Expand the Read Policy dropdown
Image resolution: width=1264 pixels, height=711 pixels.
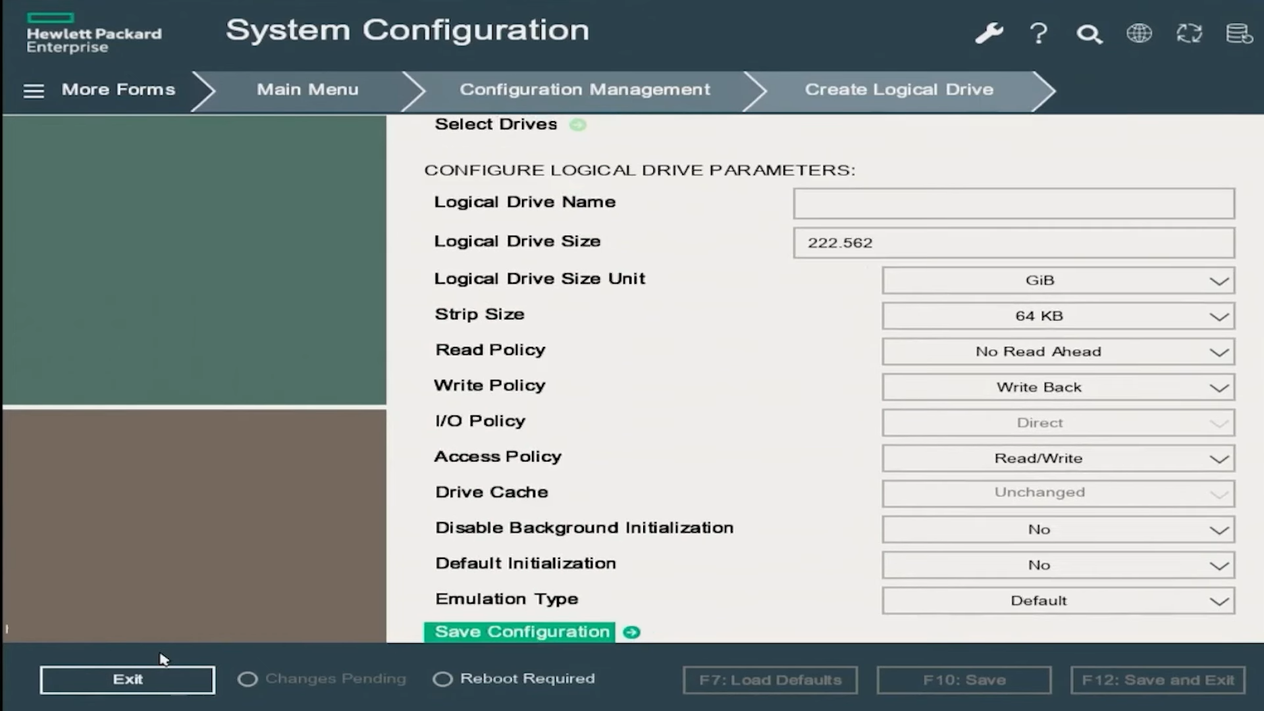click(1058, 352)
